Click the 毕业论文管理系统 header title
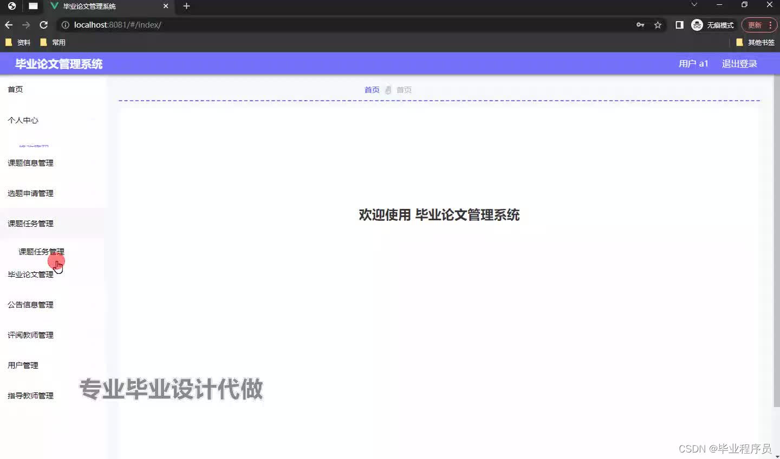This screenshot has width=780, height=459. tap(58, 64)
